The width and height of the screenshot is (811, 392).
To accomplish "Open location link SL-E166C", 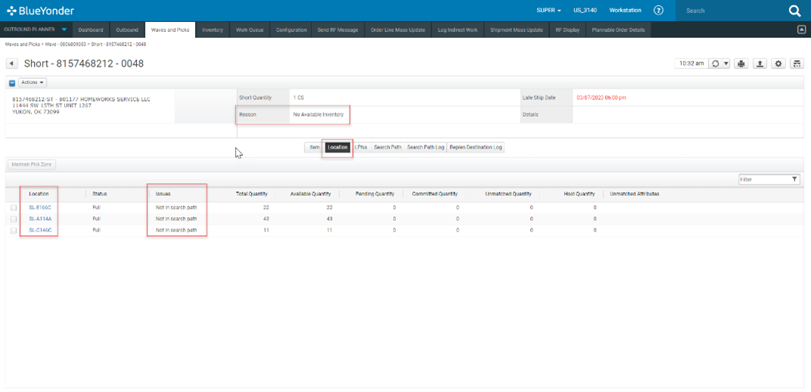I will pos(40,207).
